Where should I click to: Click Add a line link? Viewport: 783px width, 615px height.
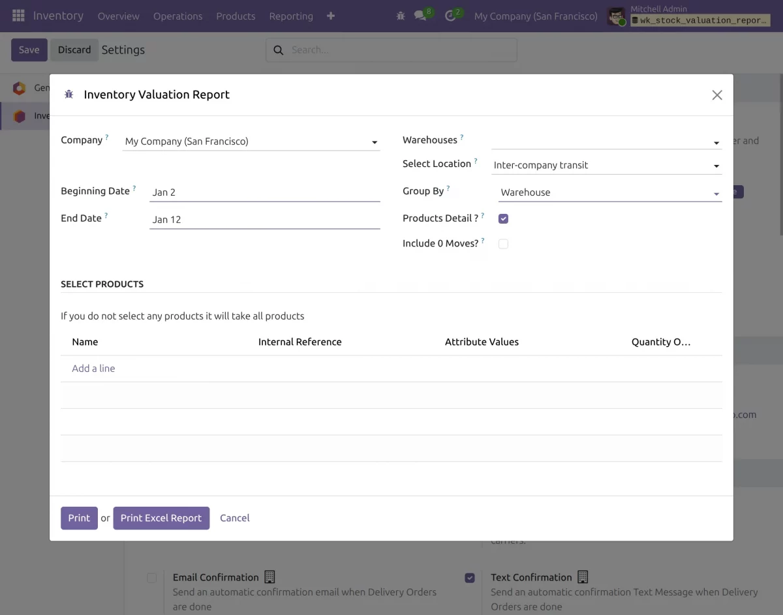coord(93,368)
